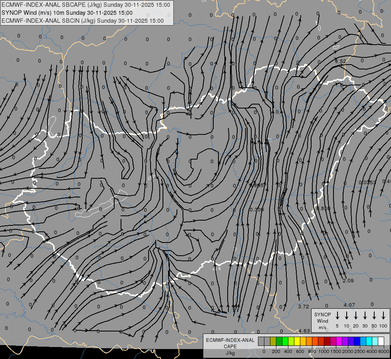This screenshot has height=359, width=391.
Task: Click the 4.07 value on the map
Action: tap(349, 305)
